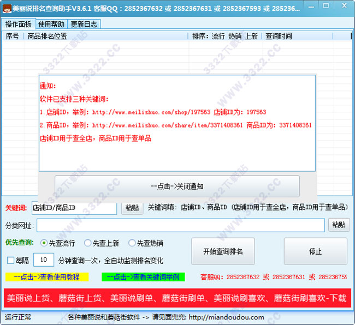Screen dimensions: 355x325
Task: Click the 通知: heading in the notice
Action: 48,86
